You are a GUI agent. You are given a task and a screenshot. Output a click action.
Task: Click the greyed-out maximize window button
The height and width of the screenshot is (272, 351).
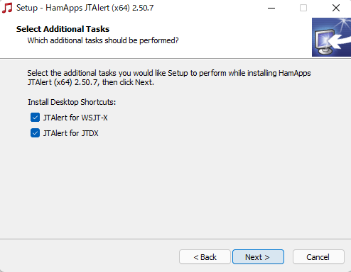point(303,8)
